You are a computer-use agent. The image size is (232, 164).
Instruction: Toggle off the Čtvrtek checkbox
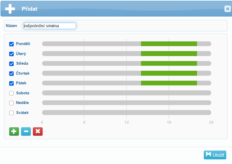pos(12,74)
